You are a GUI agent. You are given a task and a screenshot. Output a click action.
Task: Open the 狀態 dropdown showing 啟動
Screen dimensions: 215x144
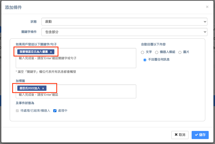[x=124, y=22]
